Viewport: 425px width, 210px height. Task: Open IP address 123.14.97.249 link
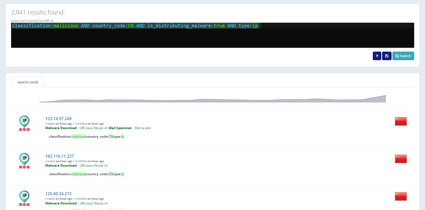(x=58, y=119)
